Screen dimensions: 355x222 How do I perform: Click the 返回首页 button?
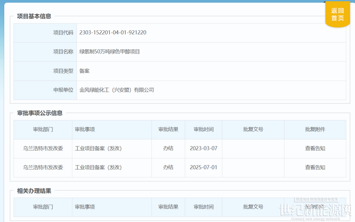click(337, 14)
